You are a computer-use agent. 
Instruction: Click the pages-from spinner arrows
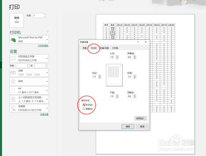click(28, 66)
